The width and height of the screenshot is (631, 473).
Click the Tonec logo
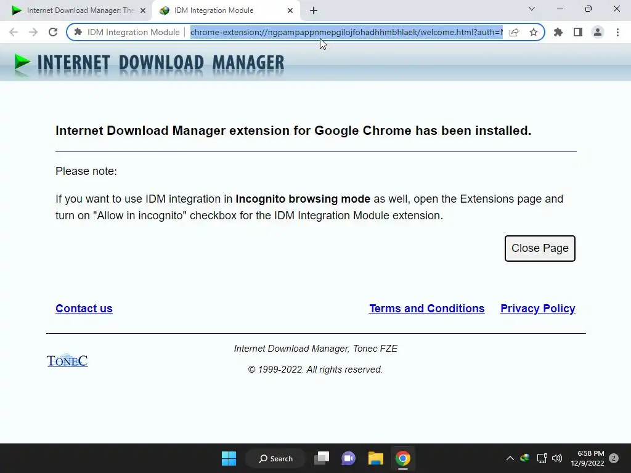[67, 360]
